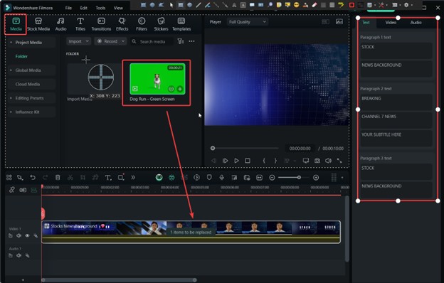The height and width of the screenshot is (283, 444).
Task: Click the marker shield icon in timeline toolbar
Action: click(209, 178)
